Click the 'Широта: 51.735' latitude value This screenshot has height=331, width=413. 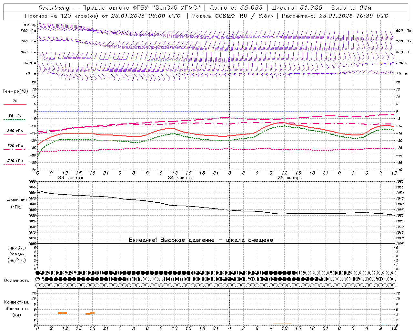tap(297, 8)
